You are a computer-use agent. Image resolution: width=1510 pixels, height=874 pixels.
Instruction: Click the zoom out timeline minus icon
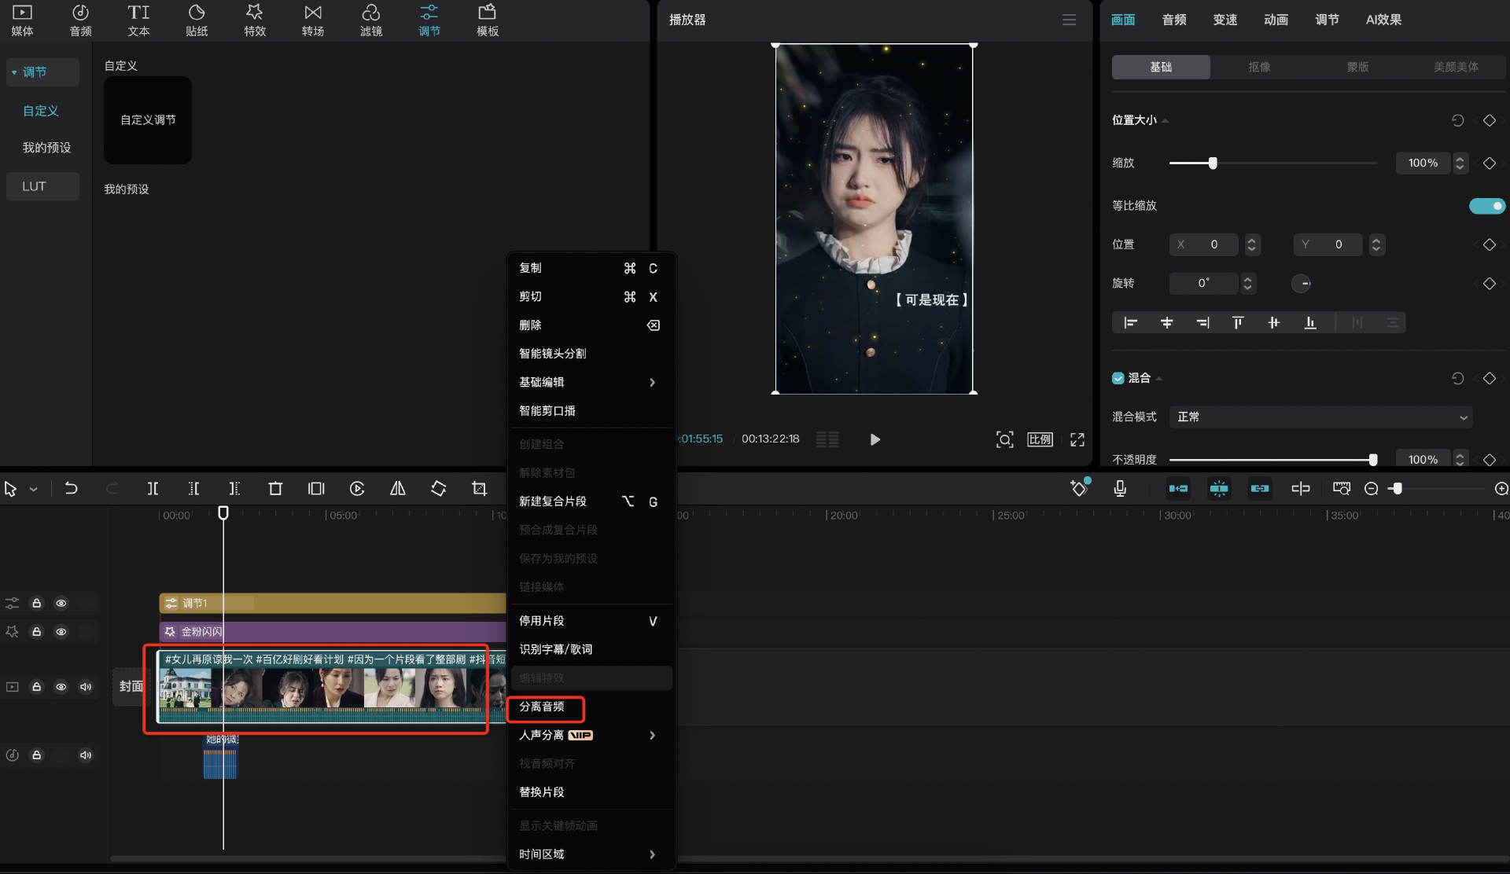1371,489
